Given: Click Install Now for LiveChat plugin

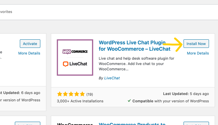Looking at the screenshot, I should pos(196,44).
